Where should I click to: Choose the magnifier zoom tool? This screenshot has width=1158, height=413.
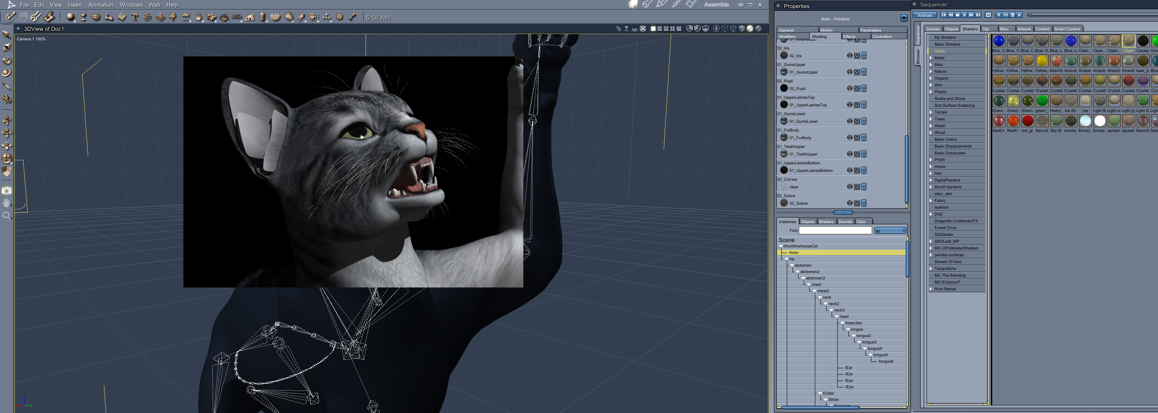click(x=7, y=216)
